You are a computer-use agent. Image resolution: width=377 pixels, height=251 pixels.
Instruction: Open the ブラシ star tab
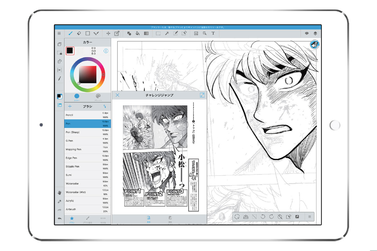pyautogui.click(x=72, y=219)
